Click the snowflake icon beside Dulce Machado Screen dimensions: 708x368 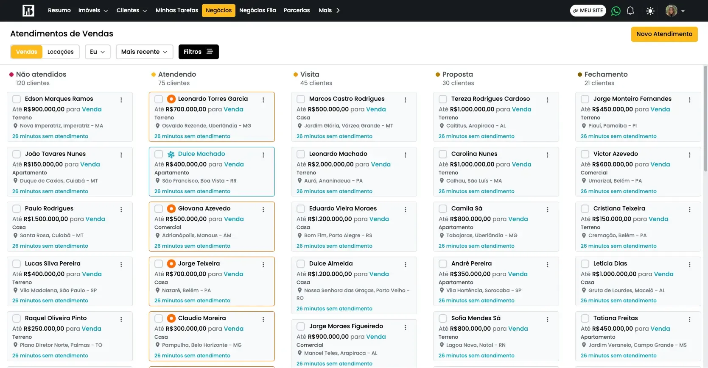click(x=171, y=154)
